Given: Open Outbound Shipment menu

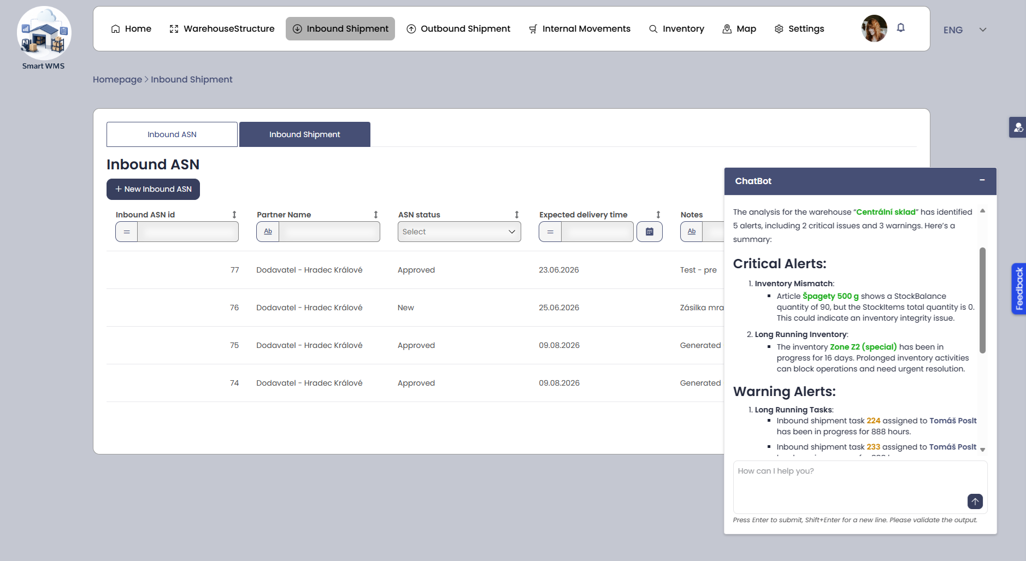Looking at the screenshot, I should (x=458, y=28).
